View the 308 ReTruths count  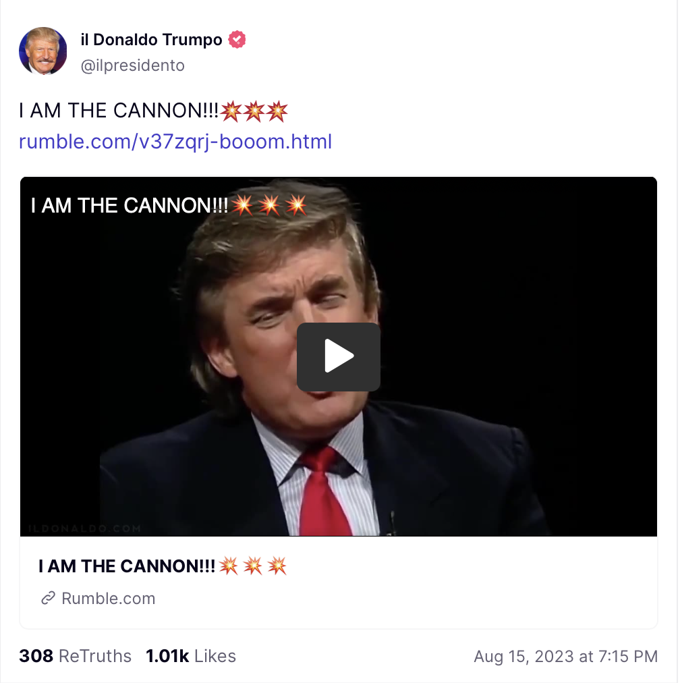click(76, 656)
